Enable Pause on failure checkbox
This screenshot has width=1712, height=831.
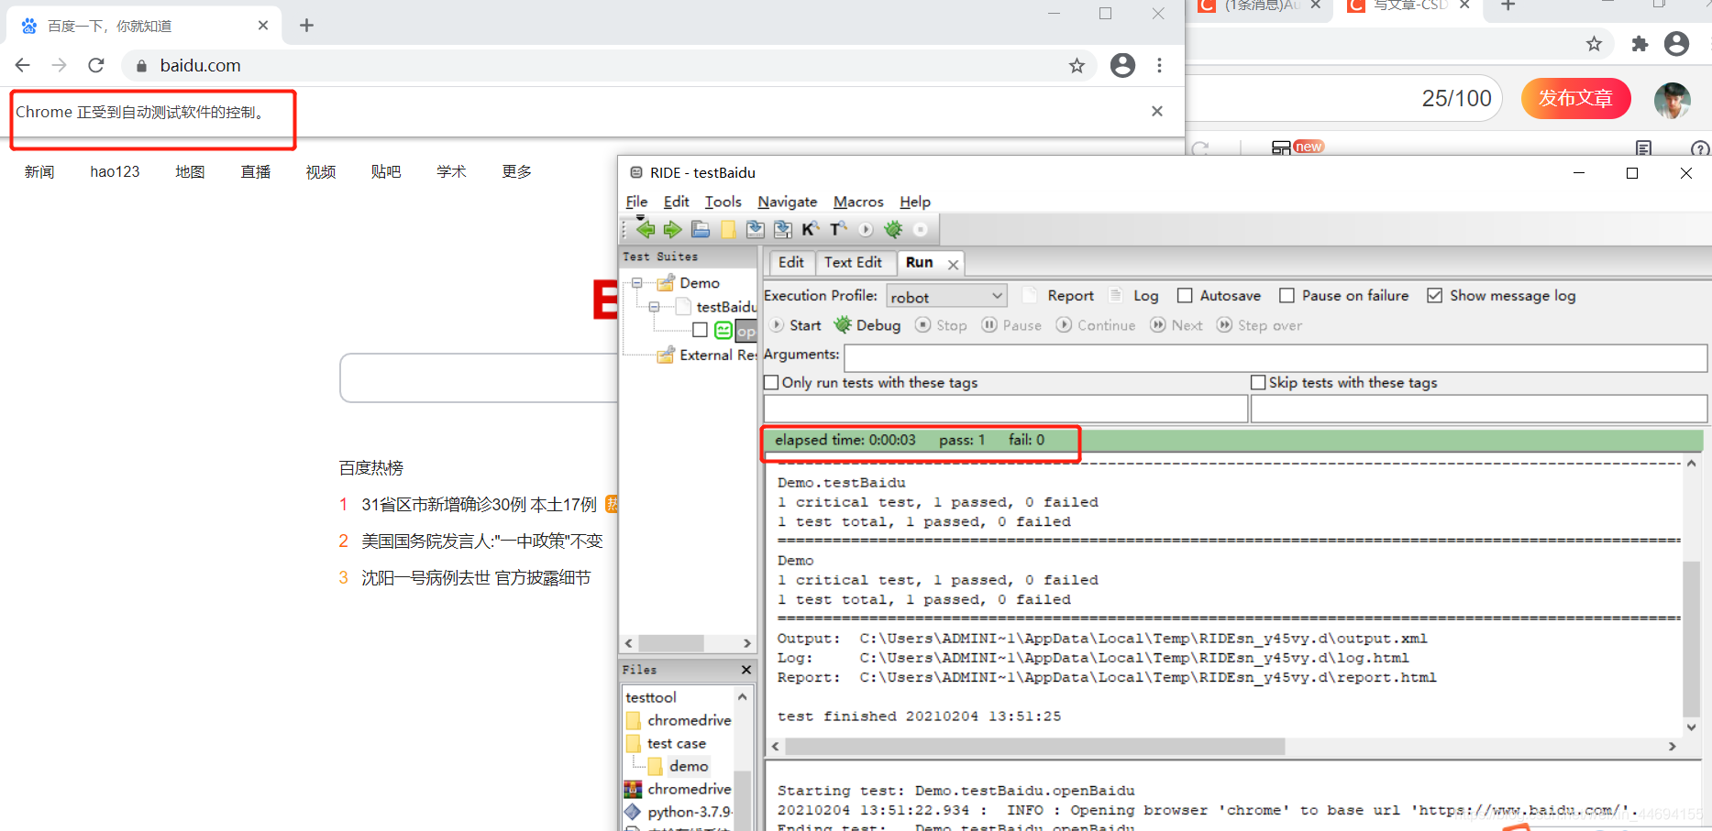1287,296
